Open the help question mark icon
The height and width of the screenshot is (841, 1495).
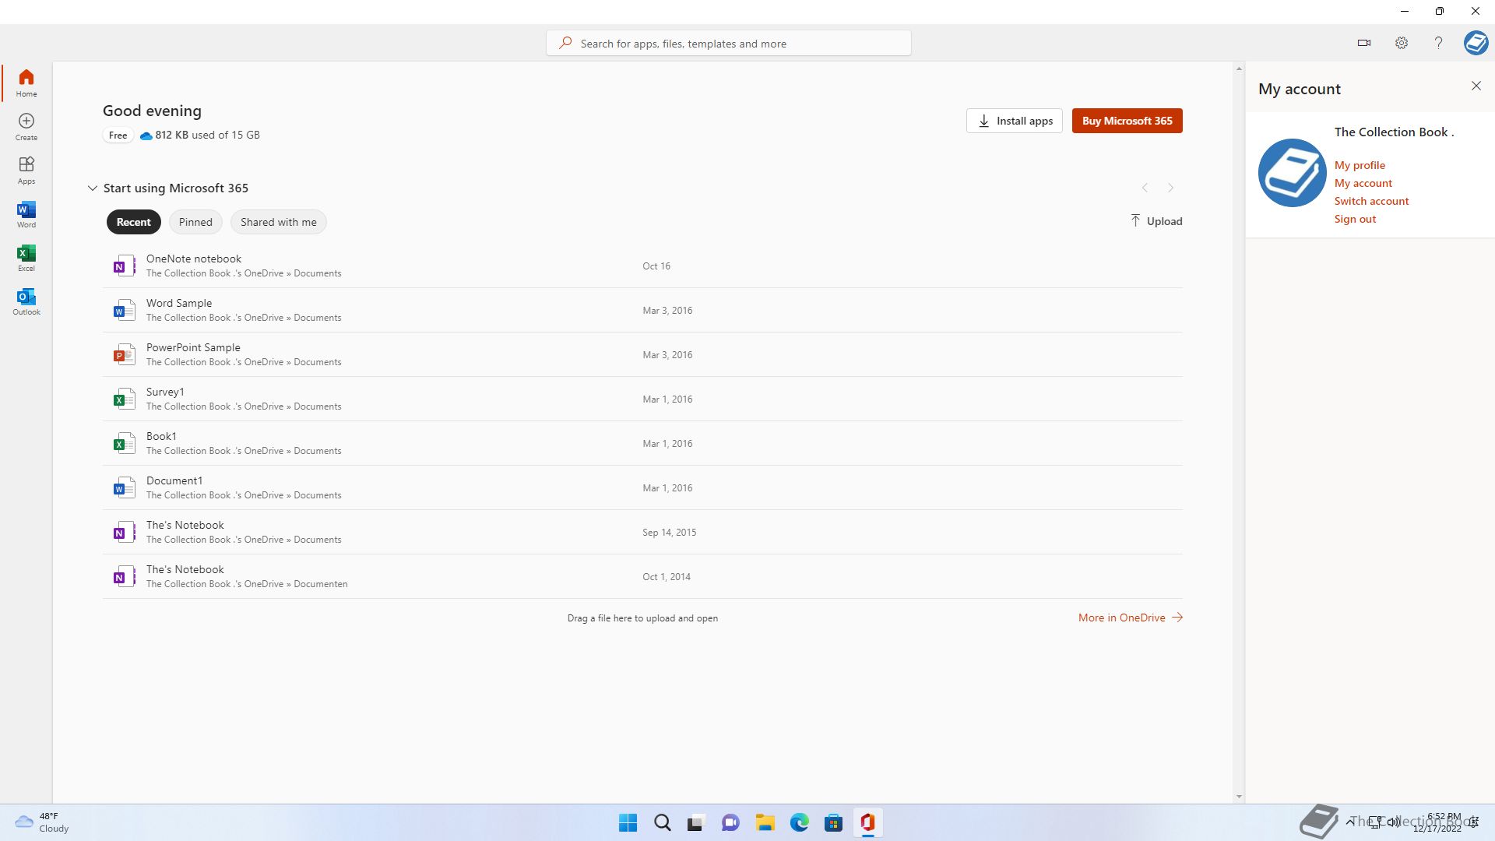[1438, 43]
